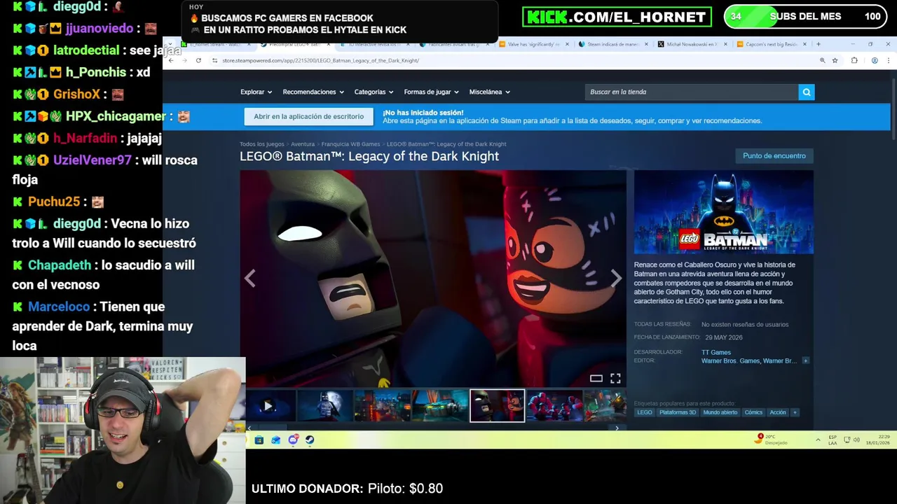Image resolution: width=897 pixels, height=504 pixels.
Task: Open the Punto de encuentro hub button
Action: pyautogui.click(x=774, y=156)
